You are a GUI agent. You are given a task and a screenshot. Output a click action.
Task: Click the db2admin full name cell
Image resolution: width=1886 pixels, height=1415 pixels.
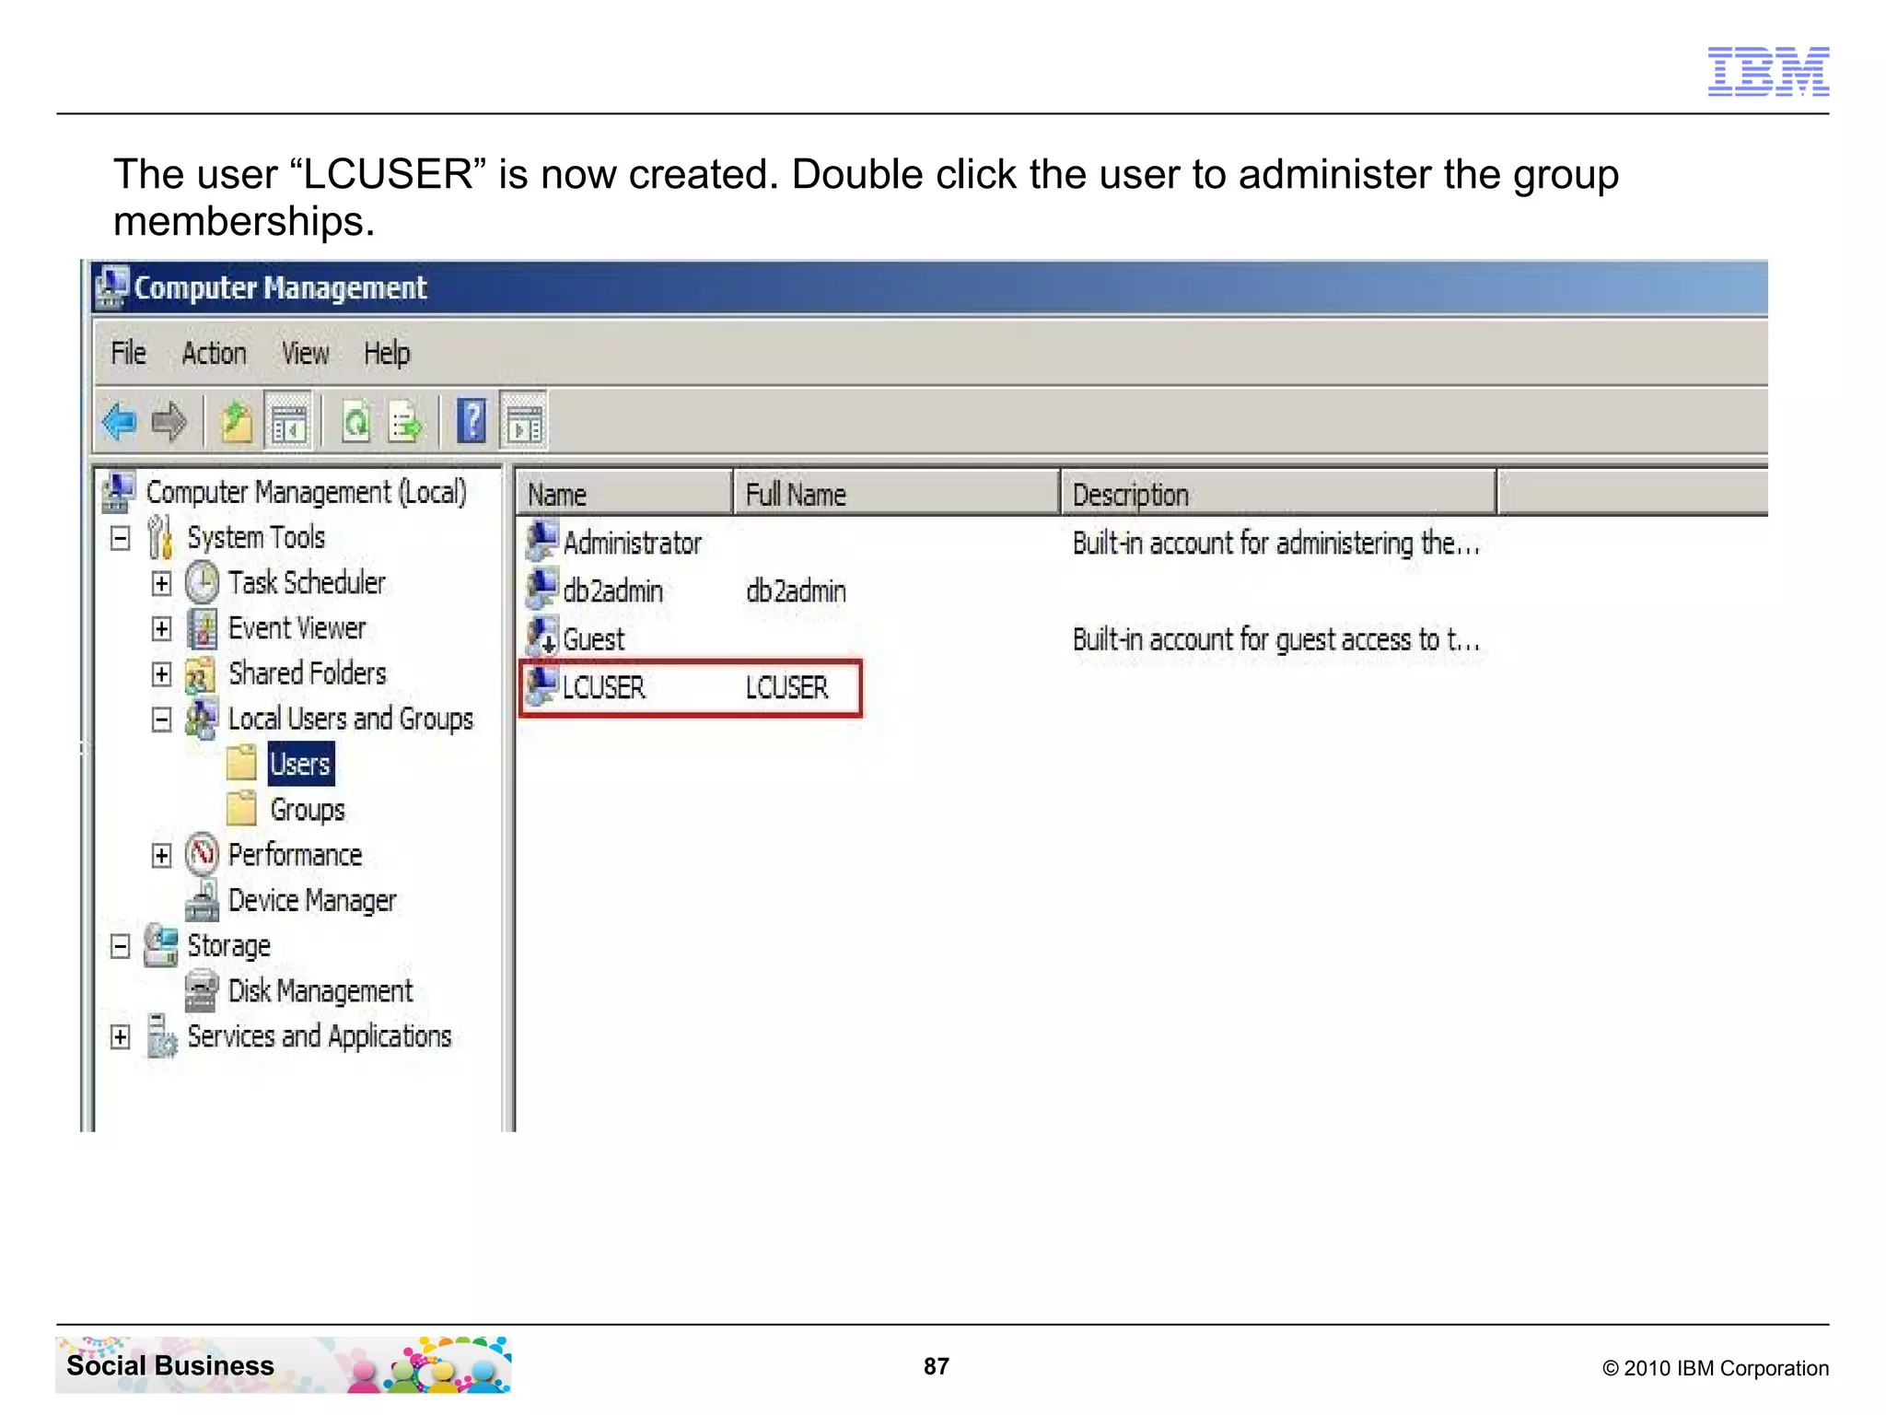797,591
